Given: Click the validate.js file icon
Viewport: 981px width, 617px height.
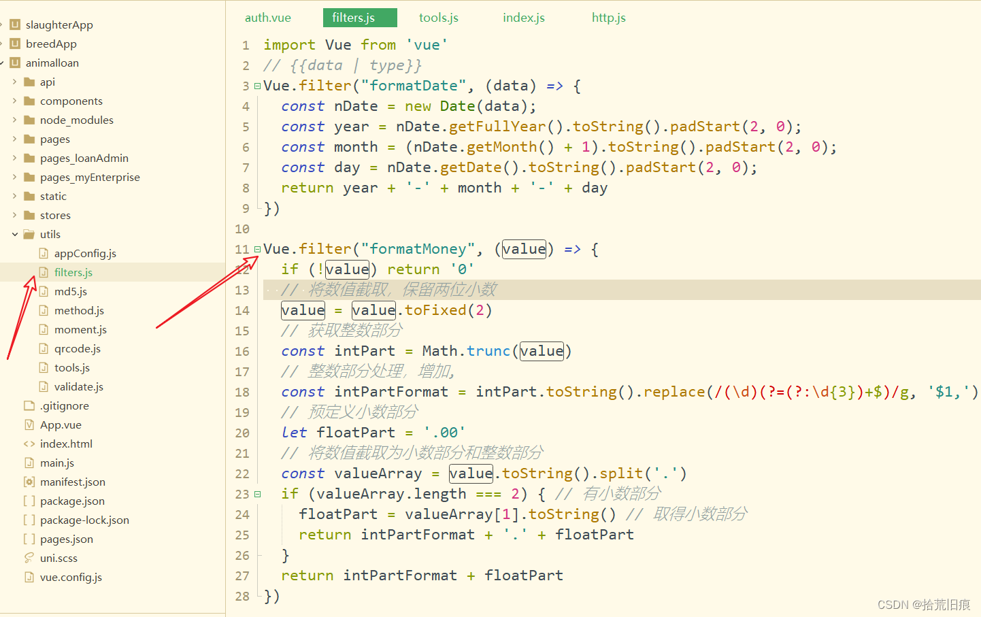Looking at the screenshot, I should pos(44,386).
